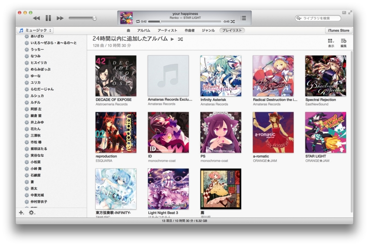Switch to the mini player

click(344, 12)
